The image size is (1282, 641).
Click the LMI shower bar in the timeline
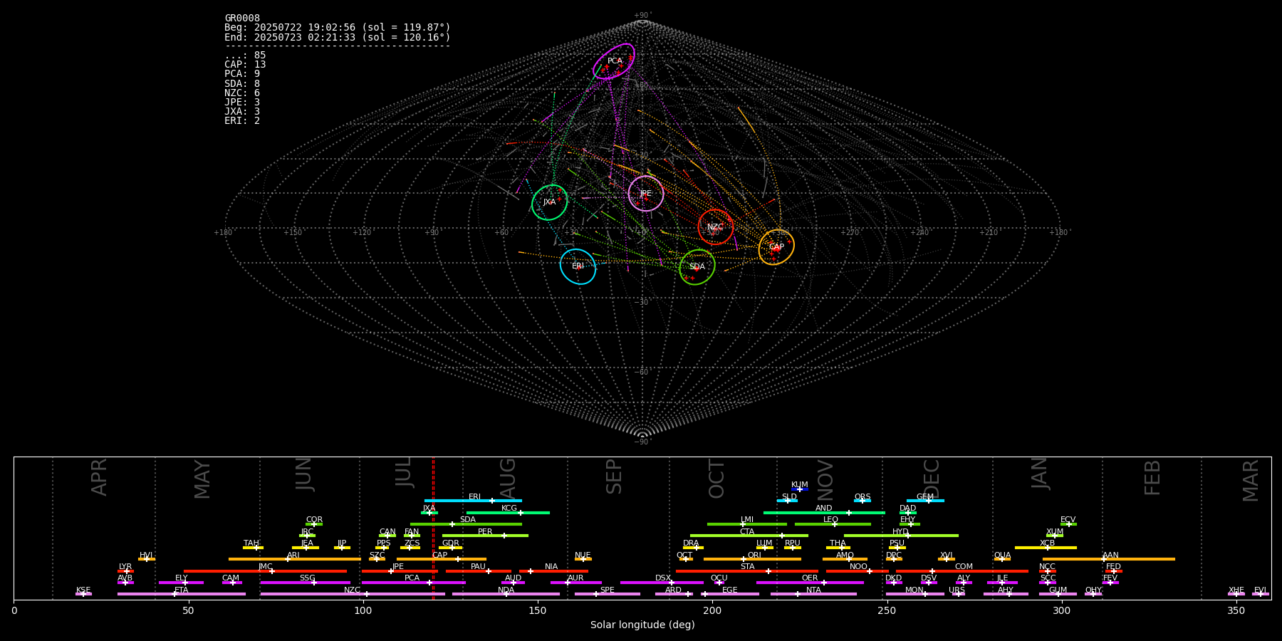[x=747, y=524]
